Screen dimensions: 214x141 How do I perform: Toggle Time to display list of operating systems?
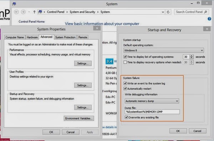(125, 57)
